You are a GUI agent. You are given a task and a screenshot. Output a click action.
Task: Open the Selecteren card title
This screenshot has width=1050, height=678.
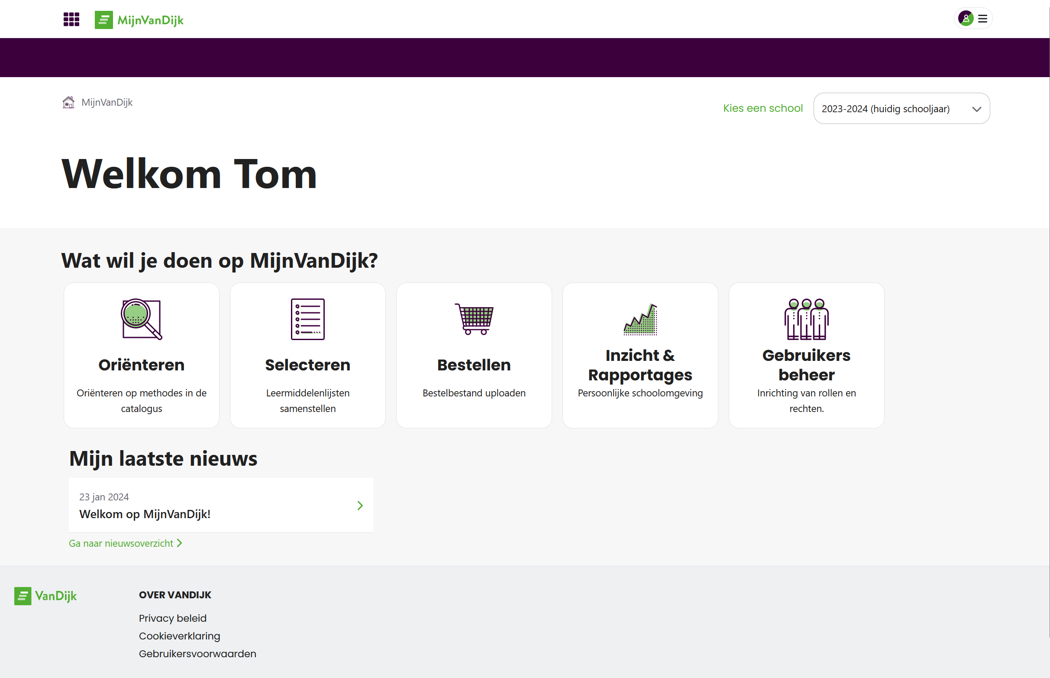click(x=307, y=365)
